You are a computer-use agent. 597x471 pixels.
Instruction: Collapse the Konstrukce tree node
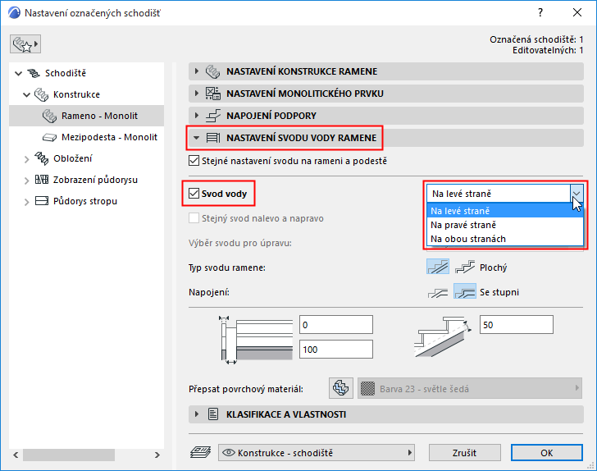click(26, 94)
